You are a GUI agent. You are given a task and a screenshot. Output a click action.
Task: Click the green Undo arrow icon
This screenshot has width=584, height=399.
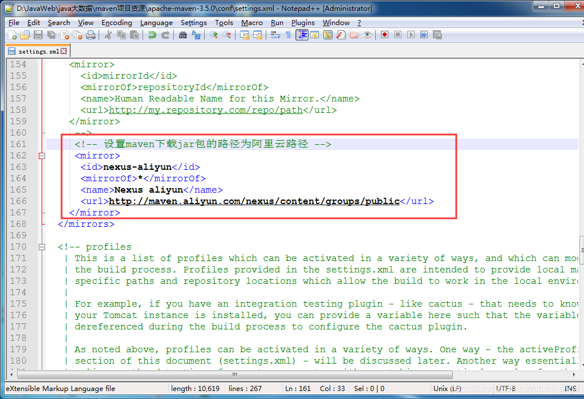[152, 35]
